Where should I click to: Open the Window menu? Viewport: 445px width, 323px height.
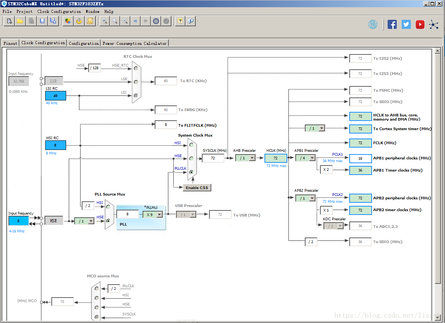[92, 12]
